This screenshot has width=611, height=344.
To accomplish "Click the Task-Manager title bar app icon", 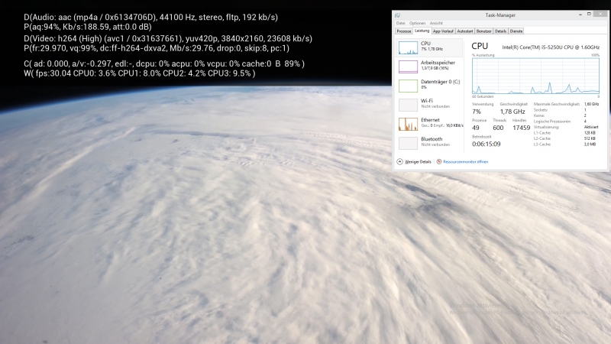I will [x=397, y=15].
